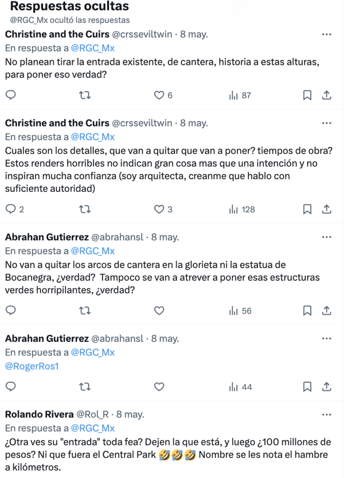View analytics showing 87 views
Image resolution: width=350 pixels, height=478 pixels.
pos(240,95)
